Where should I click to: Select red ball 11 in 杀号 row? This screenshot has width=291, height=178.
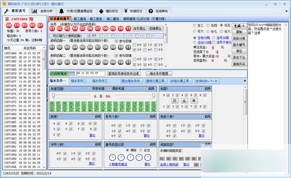point(128,29)
